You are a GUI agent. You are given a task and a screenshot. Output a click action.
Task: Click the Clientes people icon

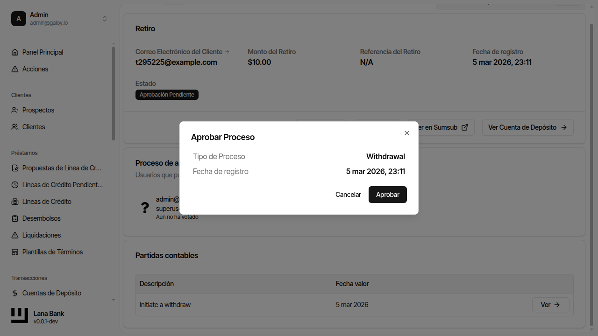(15, 127)
